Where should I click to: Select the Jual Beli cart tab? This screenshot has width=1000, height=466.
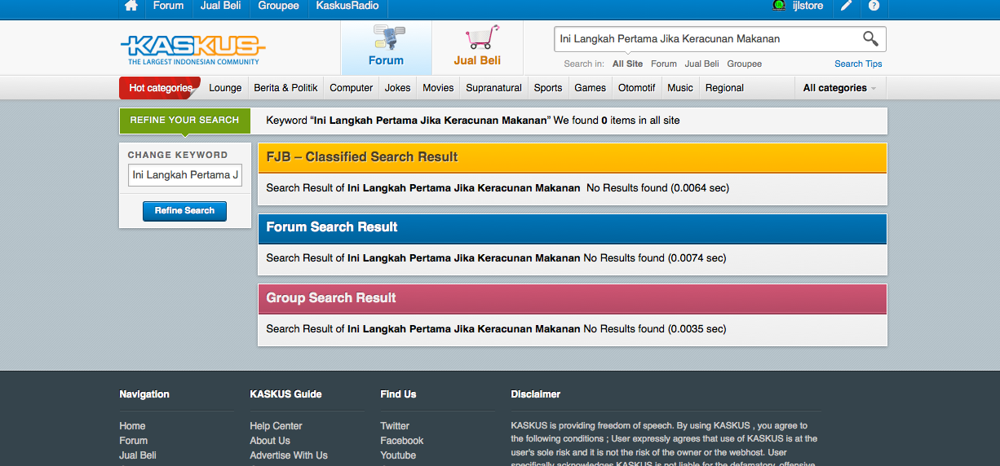click(x=477, y=48)
